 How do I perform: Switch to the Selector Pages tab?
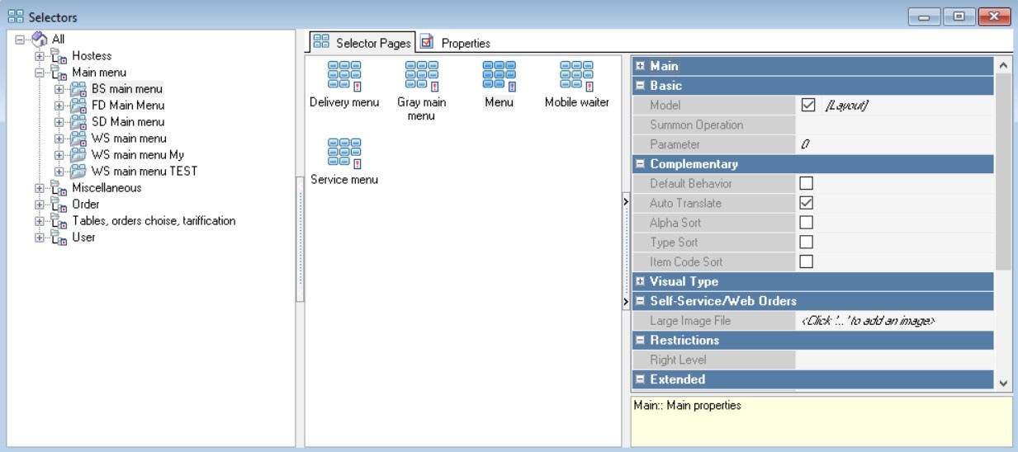[x=362, y=42]
